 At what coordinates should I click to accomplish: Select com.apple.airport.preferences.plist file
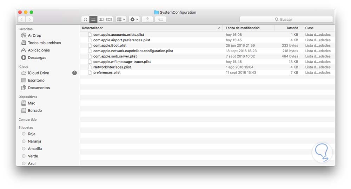[121, 40]
